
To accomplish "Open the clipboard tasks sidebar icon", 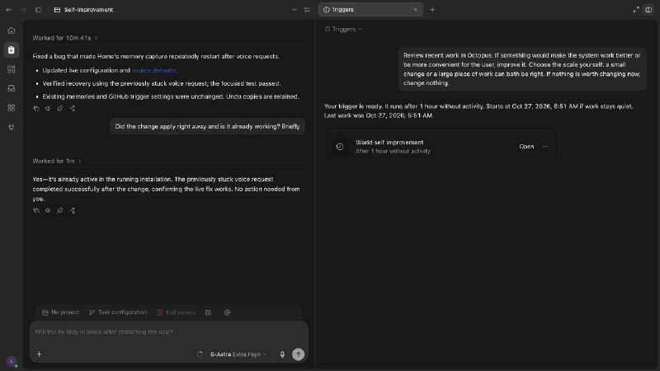I will pyautogui.click(x=12, y=50).
